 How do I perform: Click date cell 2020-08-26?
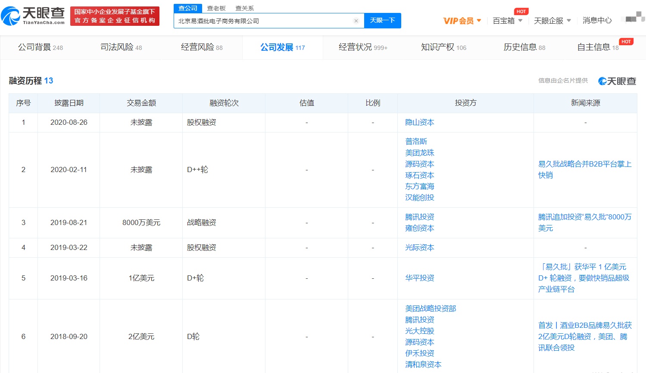69,123
